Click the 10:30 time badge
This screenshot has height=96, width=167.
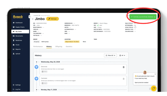click(44, 72)
